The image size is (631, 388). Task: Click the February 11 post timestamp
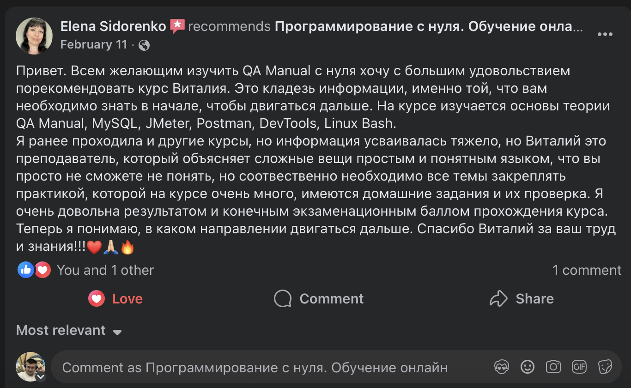click(x=94, y=45)
